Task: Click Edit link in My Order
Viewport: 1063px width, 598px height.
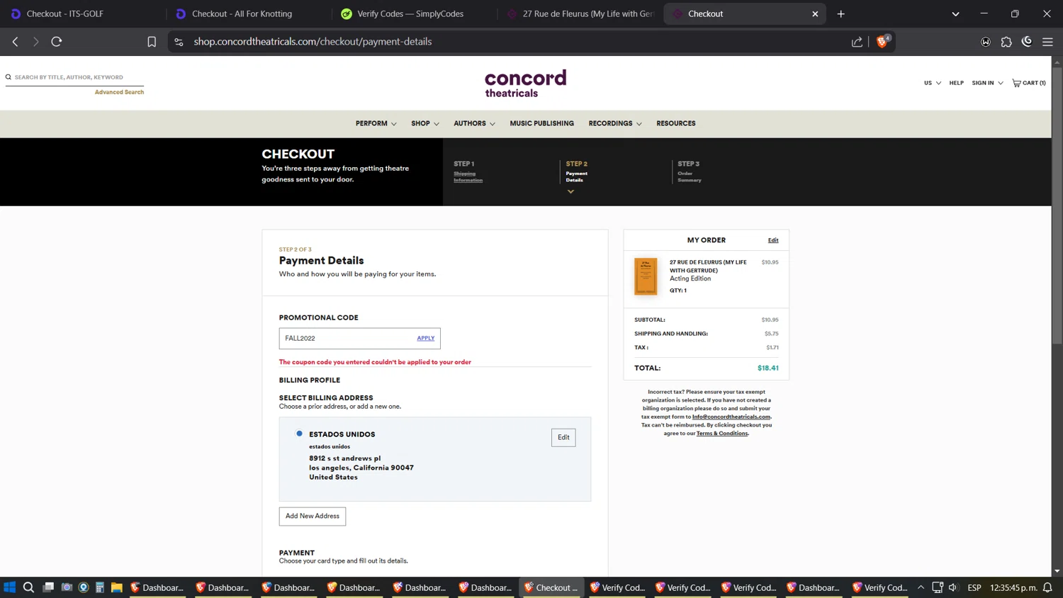Action: pyautogui.click(x=773, y=240)
